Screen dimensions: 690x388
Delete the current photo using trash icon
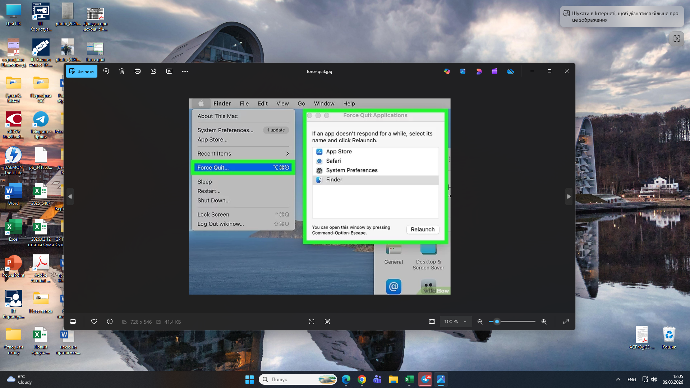[122, 71]
